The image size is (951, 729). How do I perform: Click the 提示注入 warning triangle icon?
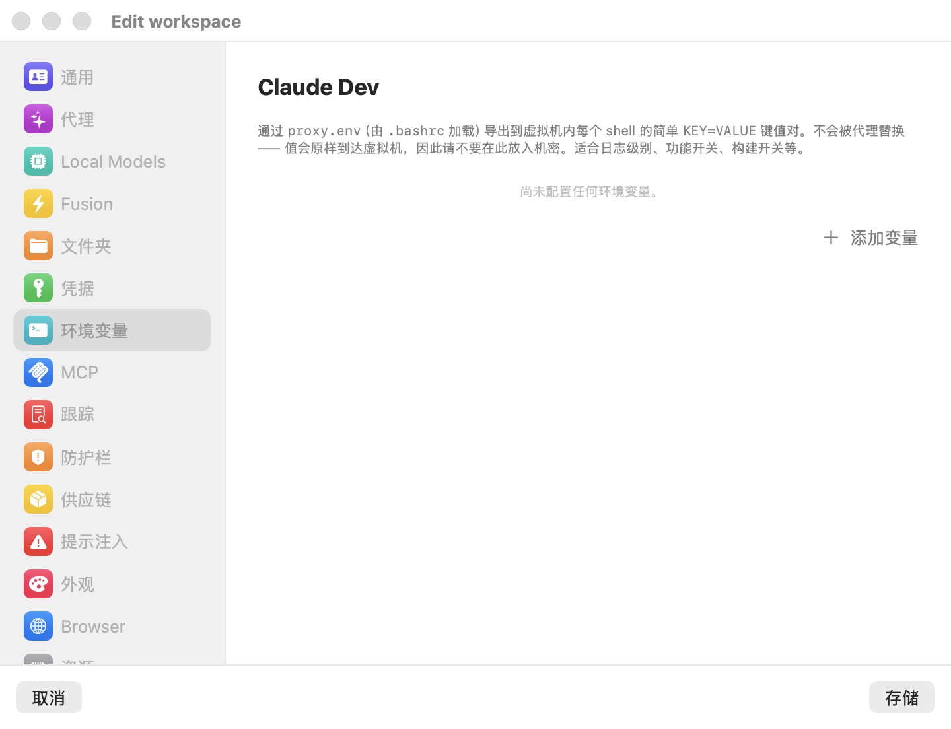(38, 541)
